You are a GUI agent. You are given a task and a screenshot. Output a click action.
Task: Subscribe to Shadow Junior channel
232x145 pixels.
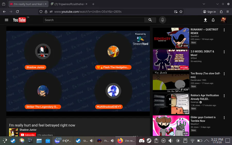click(28, 135)
